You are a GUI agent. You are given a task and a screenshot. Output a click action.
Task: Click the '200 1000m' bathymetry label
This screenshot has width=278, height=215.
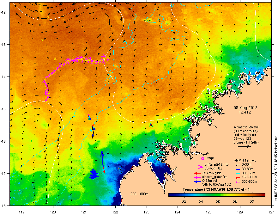point(139,194)
